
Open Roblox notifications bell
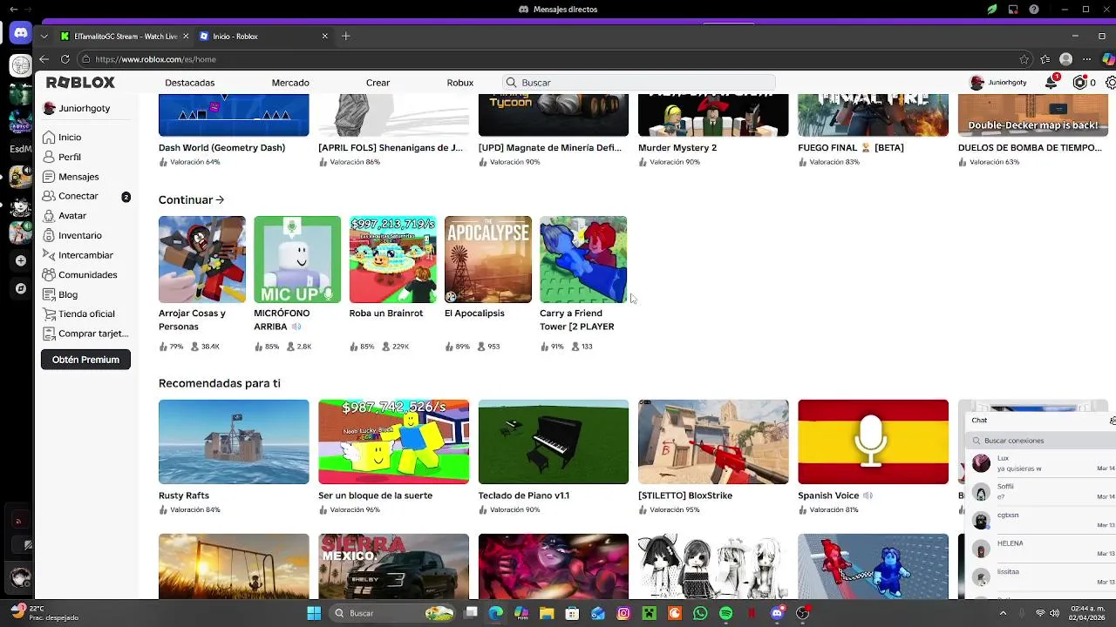point(1052,83)
